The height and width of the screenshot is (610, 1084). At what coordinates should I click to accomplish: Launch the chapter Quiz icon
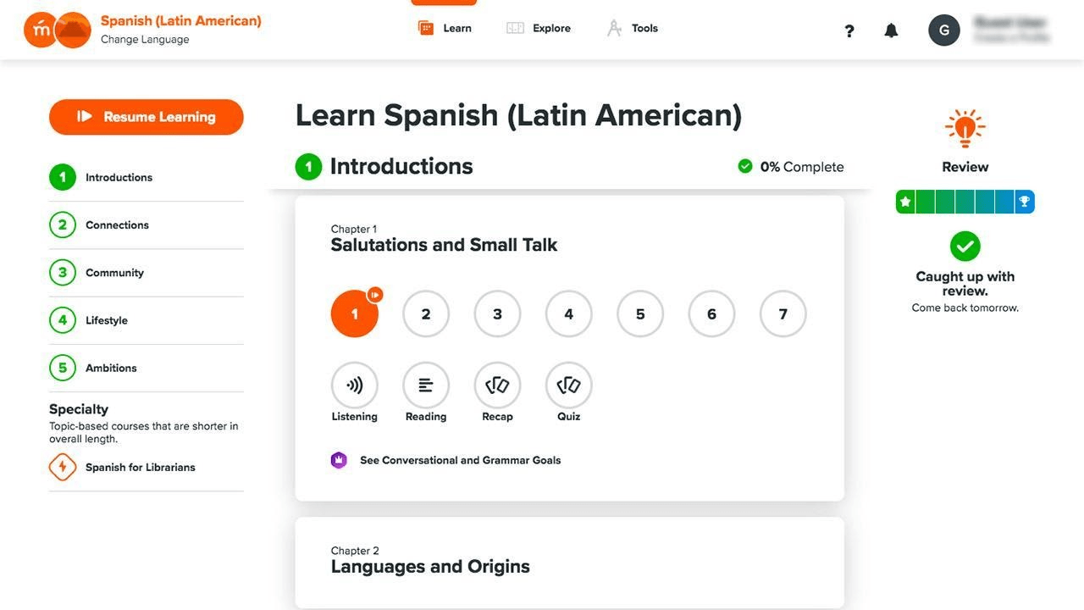click(569, 385)
